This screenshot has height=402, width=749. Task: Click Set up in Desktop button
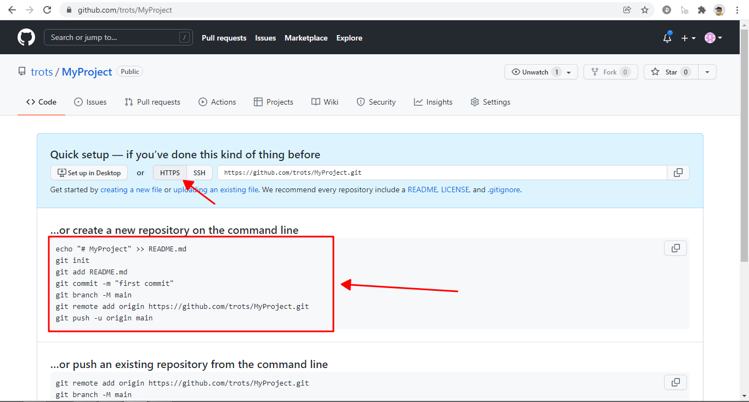point(89,173)
